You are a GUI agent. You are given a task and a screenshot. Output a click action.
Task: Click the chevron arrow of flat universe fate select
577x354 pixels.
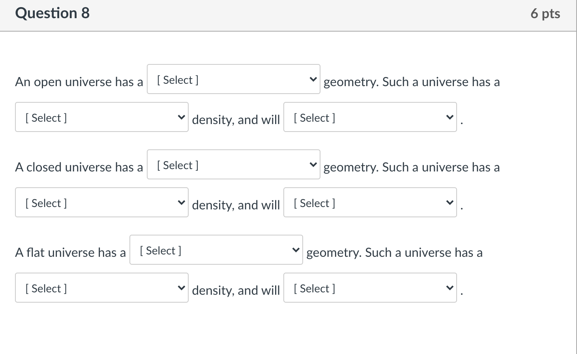[450, 288]
